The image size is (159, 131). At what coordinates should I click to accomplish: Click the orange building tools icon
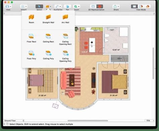(47, 6)
